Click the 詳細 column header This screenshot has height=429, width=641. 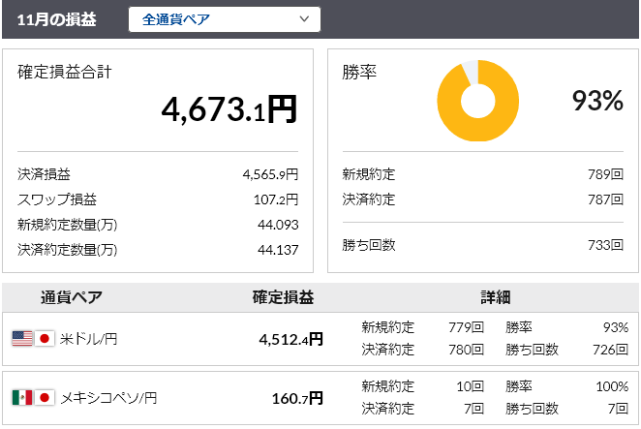496,297
